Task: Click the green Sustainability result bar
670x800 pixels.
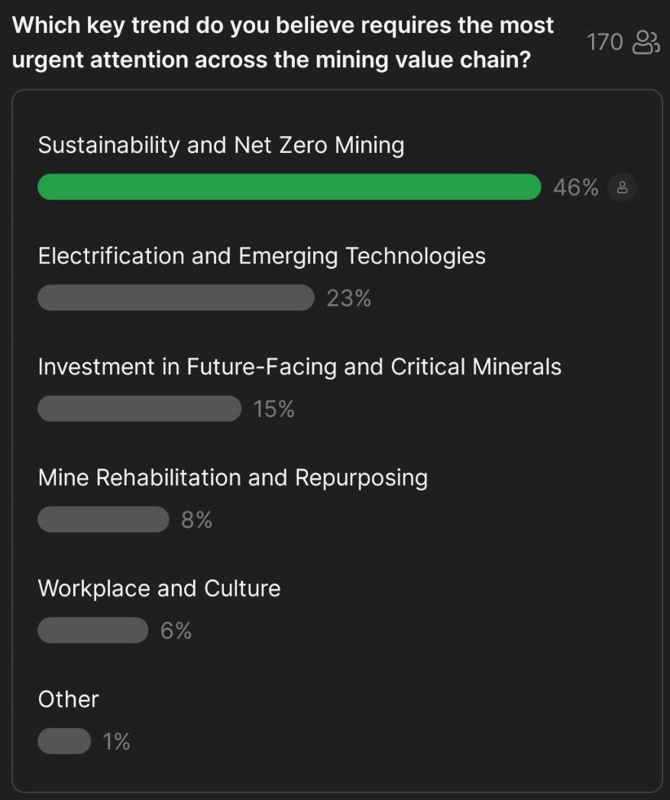Action: tap(290, 186)
